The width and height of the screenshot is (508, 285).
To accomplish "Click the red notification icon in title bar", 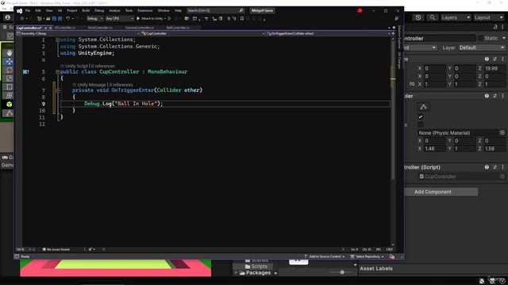I will tap(360, 10).
